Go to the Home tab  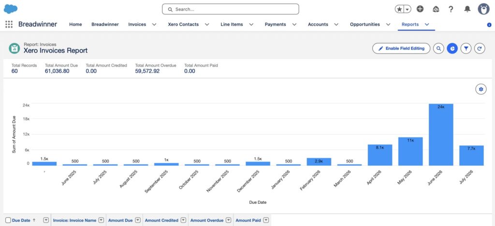[x=75, y=24]
